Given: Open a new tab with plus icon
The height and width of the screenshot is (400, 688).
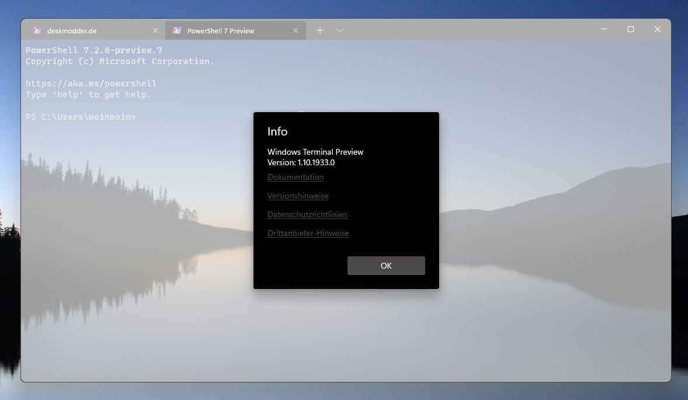Looking at the screenshot, I should click(320, 30).
